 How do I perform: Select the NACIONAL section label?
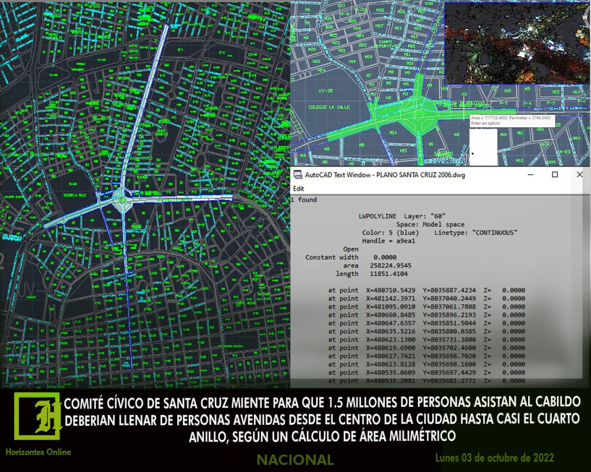(295, 460)
